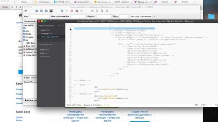Open Twitter link under Social Links
This screenshot has height=122, width=218.
click(19, 121)
